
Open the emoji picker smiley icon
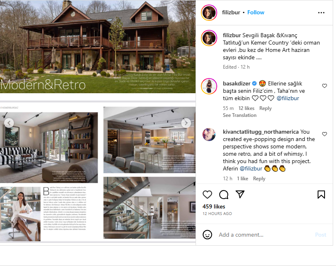207,235
